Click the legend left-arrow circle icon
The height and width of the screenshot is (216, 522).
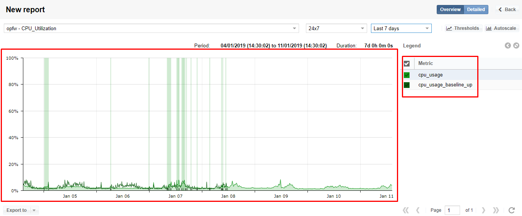(x=508, y=45)
